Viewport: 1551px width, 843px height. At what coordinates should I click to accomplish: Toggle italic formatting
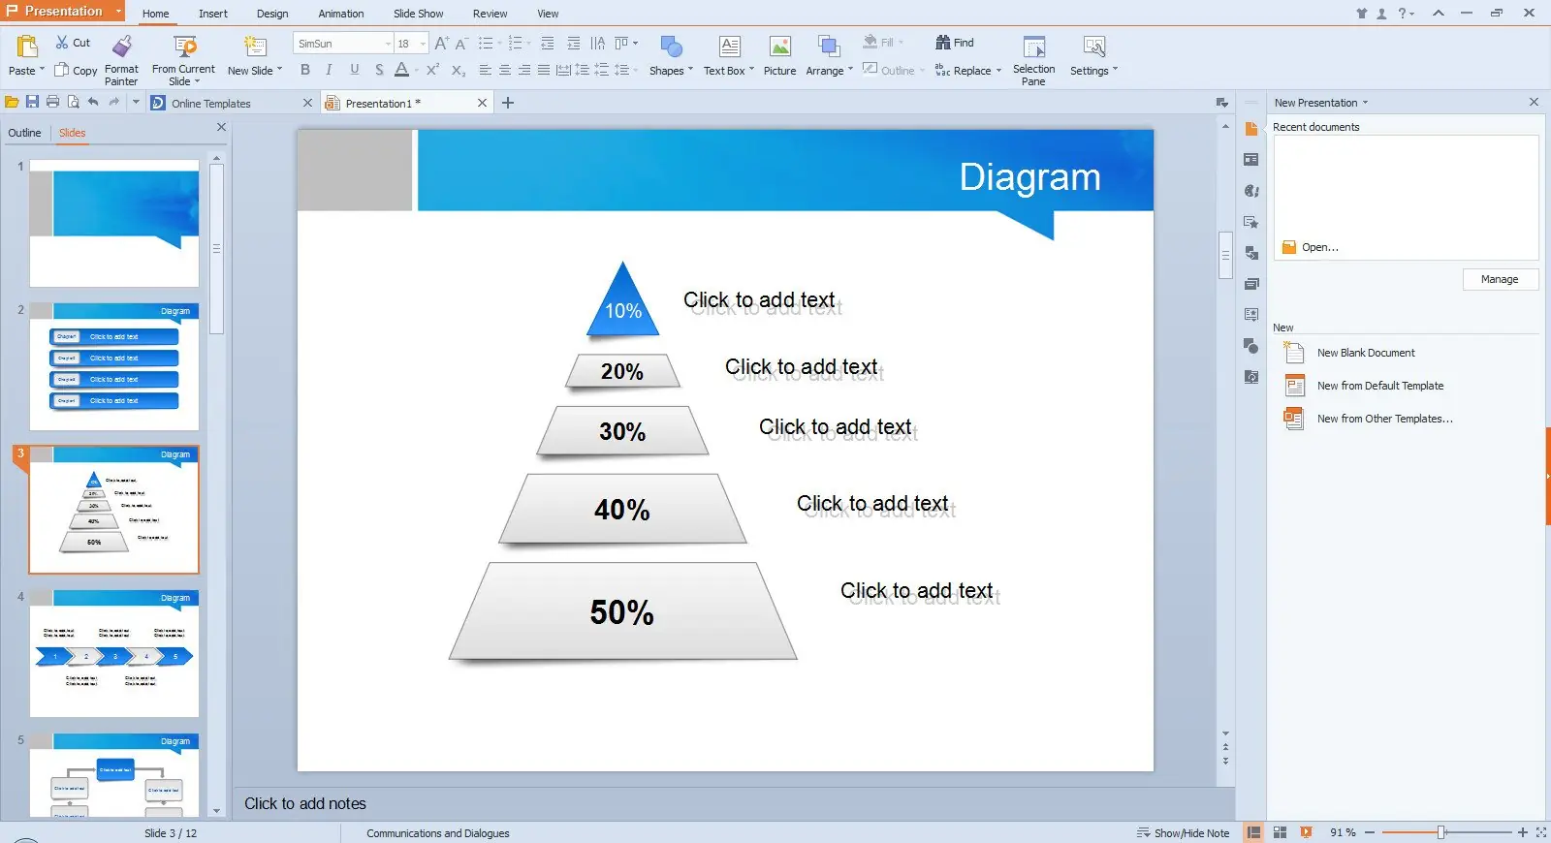click(x=330, y=70)
